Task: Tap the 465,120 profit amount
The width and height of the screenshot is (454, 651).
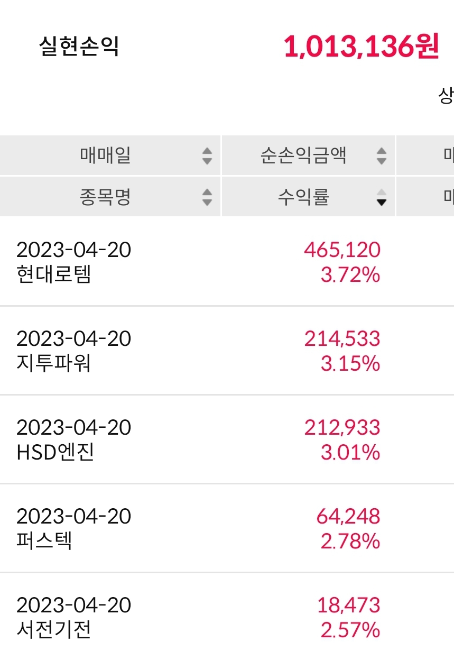Action: click(342, 249)
